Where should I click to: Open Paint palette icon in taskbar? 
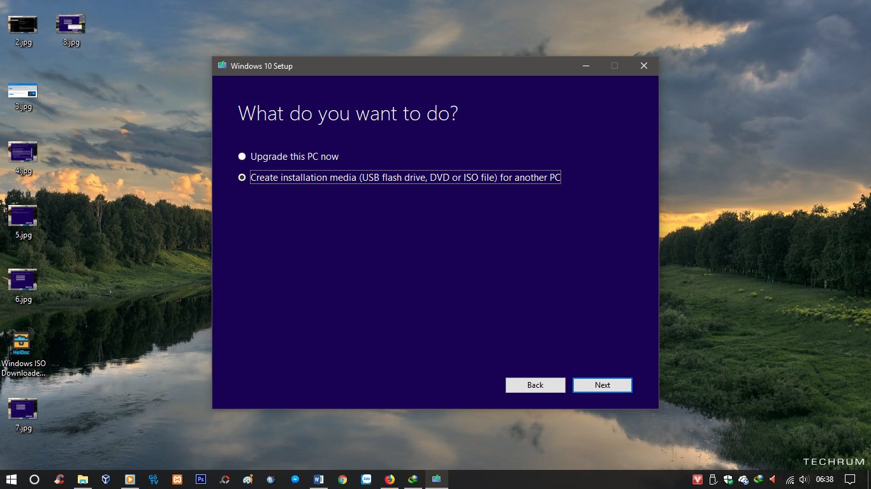tap(248, 479)
